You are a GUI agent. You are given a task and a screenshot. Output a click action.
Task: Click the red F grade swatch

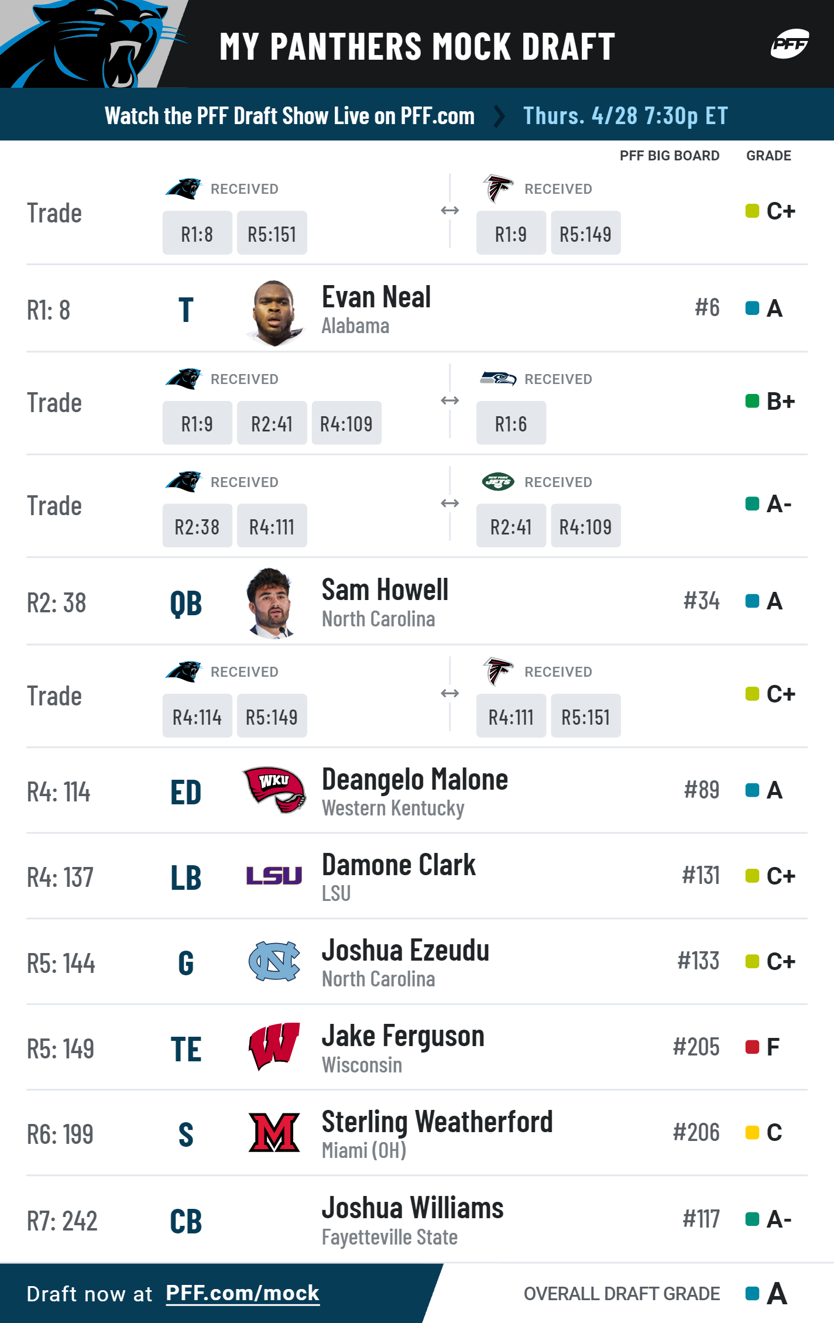point(752,1047)
